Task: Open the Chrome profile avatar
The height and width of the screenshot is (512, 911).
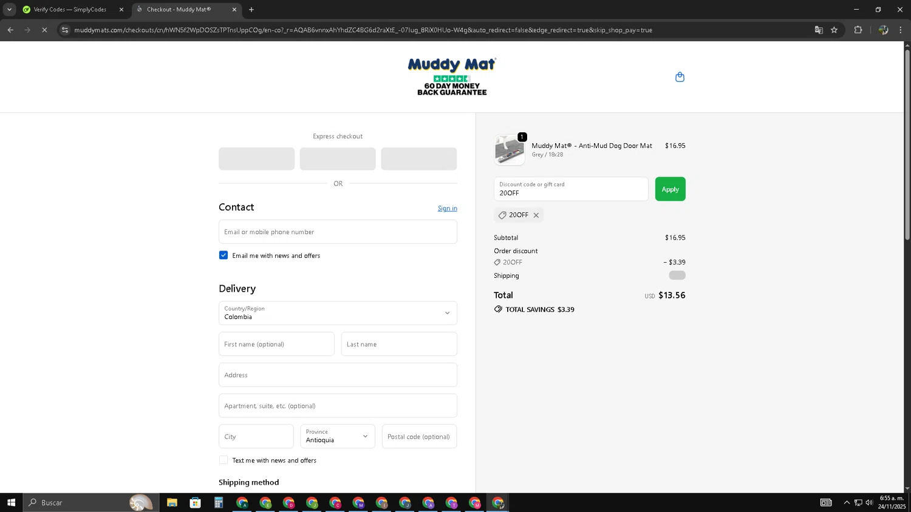Action: [884, 30]
